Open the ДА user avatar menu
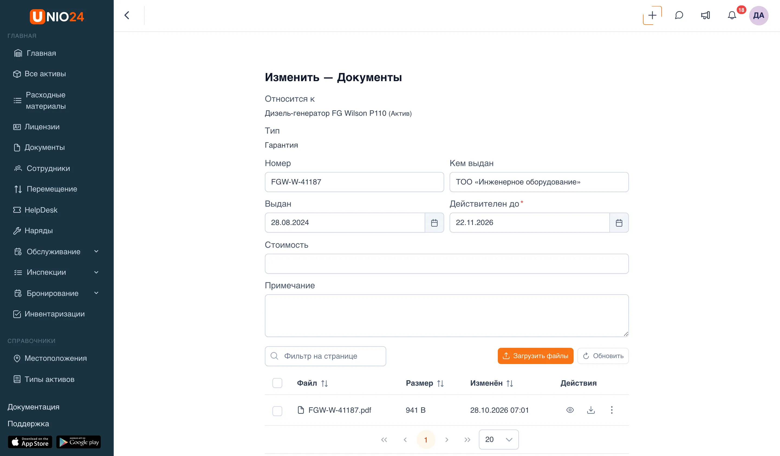 coord(758,15)
